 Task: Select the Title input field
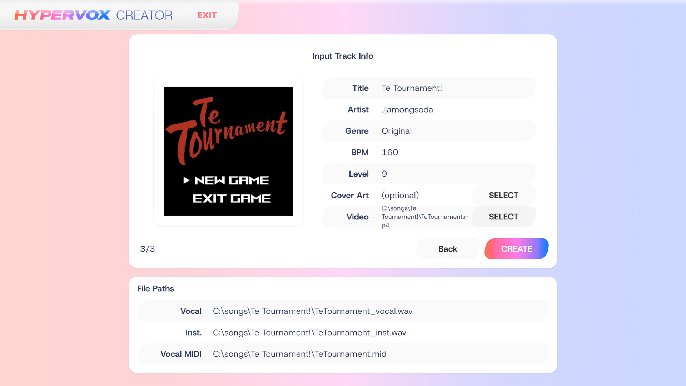pos(429,88)
